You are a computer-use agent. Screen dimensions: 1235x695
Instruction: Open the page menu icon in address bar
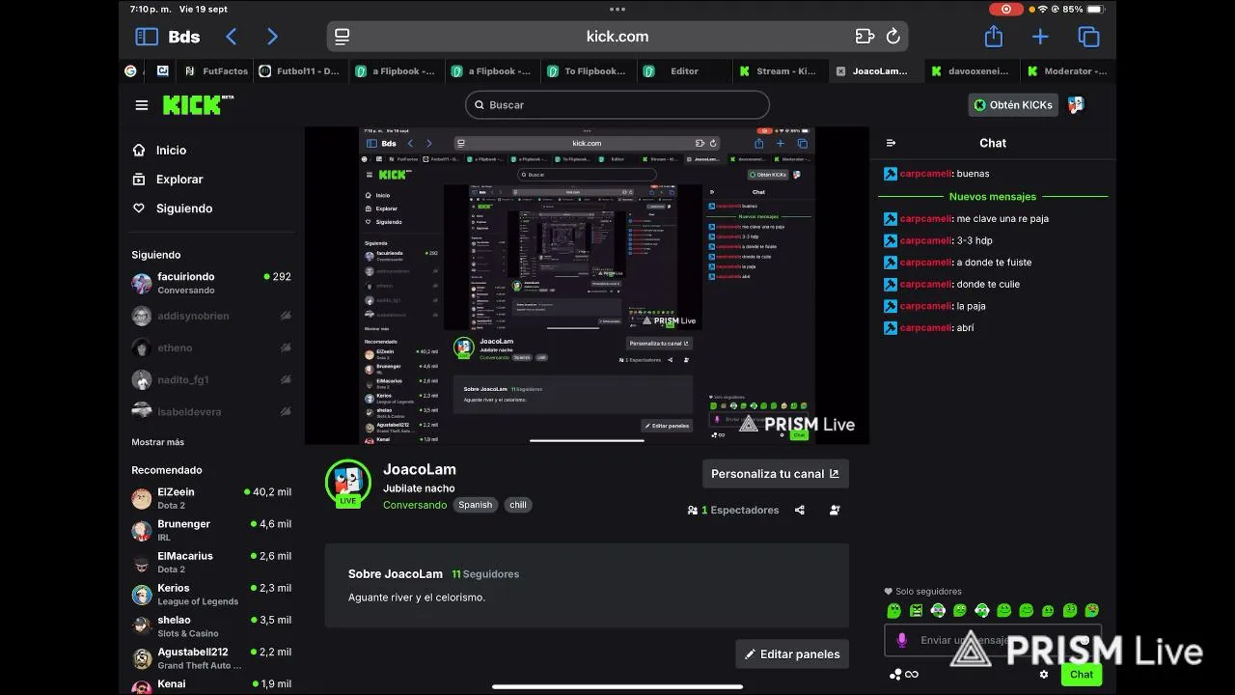(x=342, y=37)
